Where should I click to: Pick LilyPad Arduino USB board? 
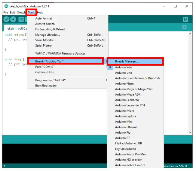tap(135, 143)
